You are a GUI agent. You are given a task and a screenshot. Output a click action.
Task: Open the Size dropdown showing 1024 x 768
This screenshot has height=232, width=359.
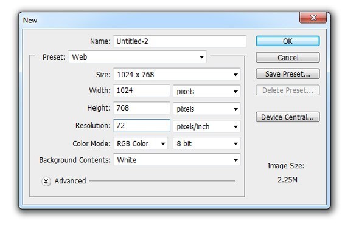point(176,75)
